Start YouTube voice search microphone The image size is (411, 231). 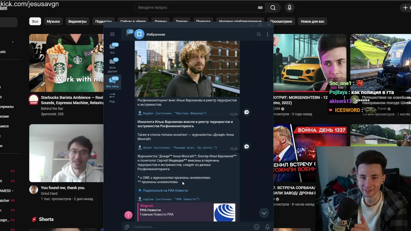point(290,7)
